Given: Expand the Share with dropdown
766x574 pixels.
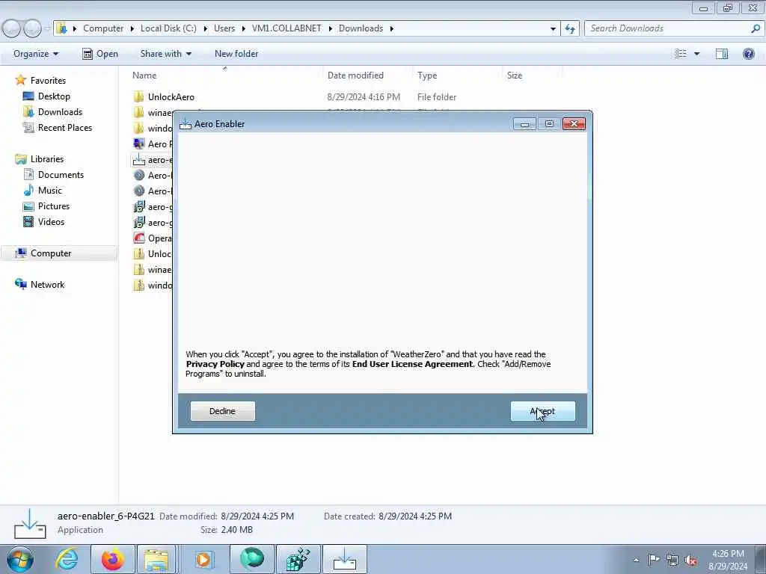Looking at the screenshot, I should pos(165,54).
